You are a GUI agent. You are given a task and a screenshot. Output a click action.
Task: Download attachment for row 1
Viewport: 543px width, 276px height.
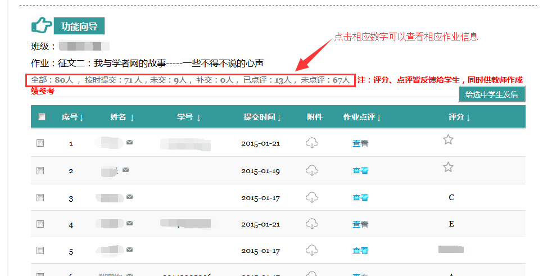coord(311,143)
